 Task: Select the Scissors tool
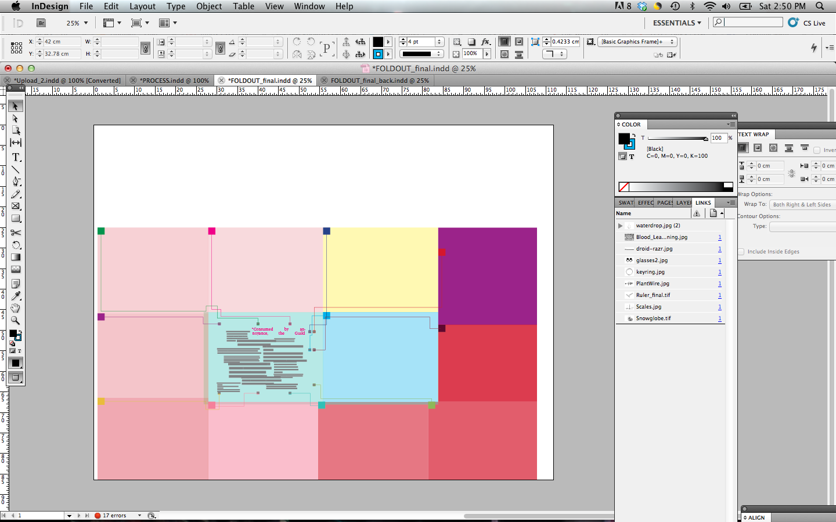tap(16, 233)
